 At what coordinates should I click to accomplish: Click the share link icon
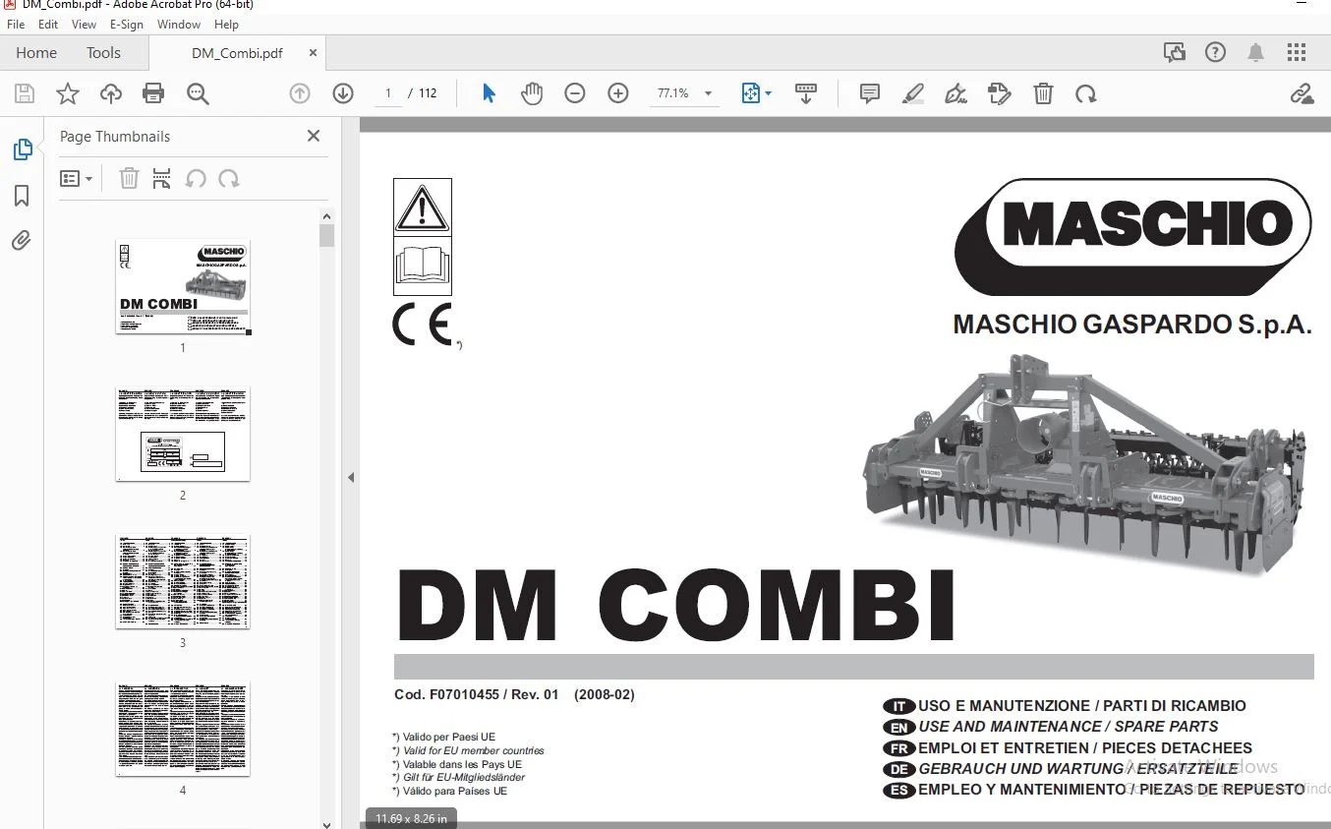(1302, 93)
